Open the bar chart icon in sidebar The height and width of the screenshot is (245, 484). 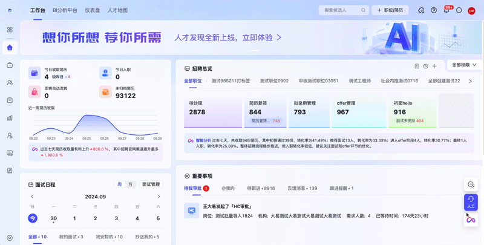tap(10, 118)
